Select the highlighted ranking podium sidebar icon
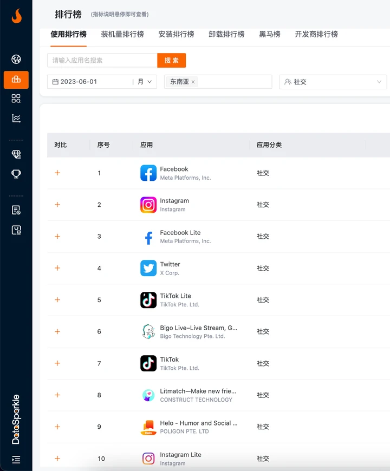Screen dimensions: 390x471 (16, 80)
